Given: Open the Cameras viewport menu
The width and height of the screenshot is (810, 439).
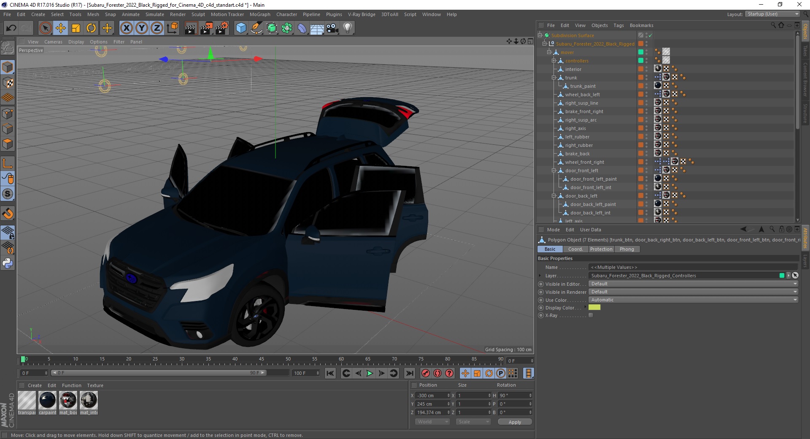Looking at the screenshot, I should pos(53,42).
